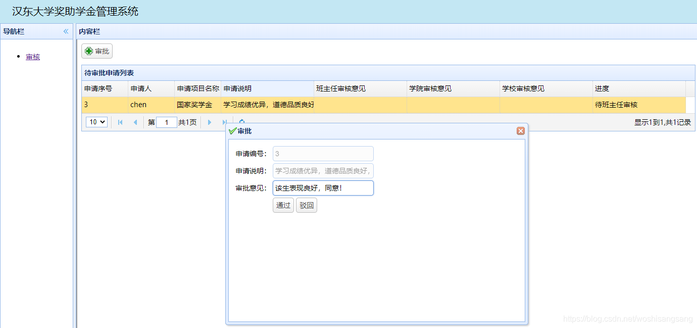This screenshot has width=697, height=328.
Task: Focus the 审批意见 input field
Action: point(323,188)
